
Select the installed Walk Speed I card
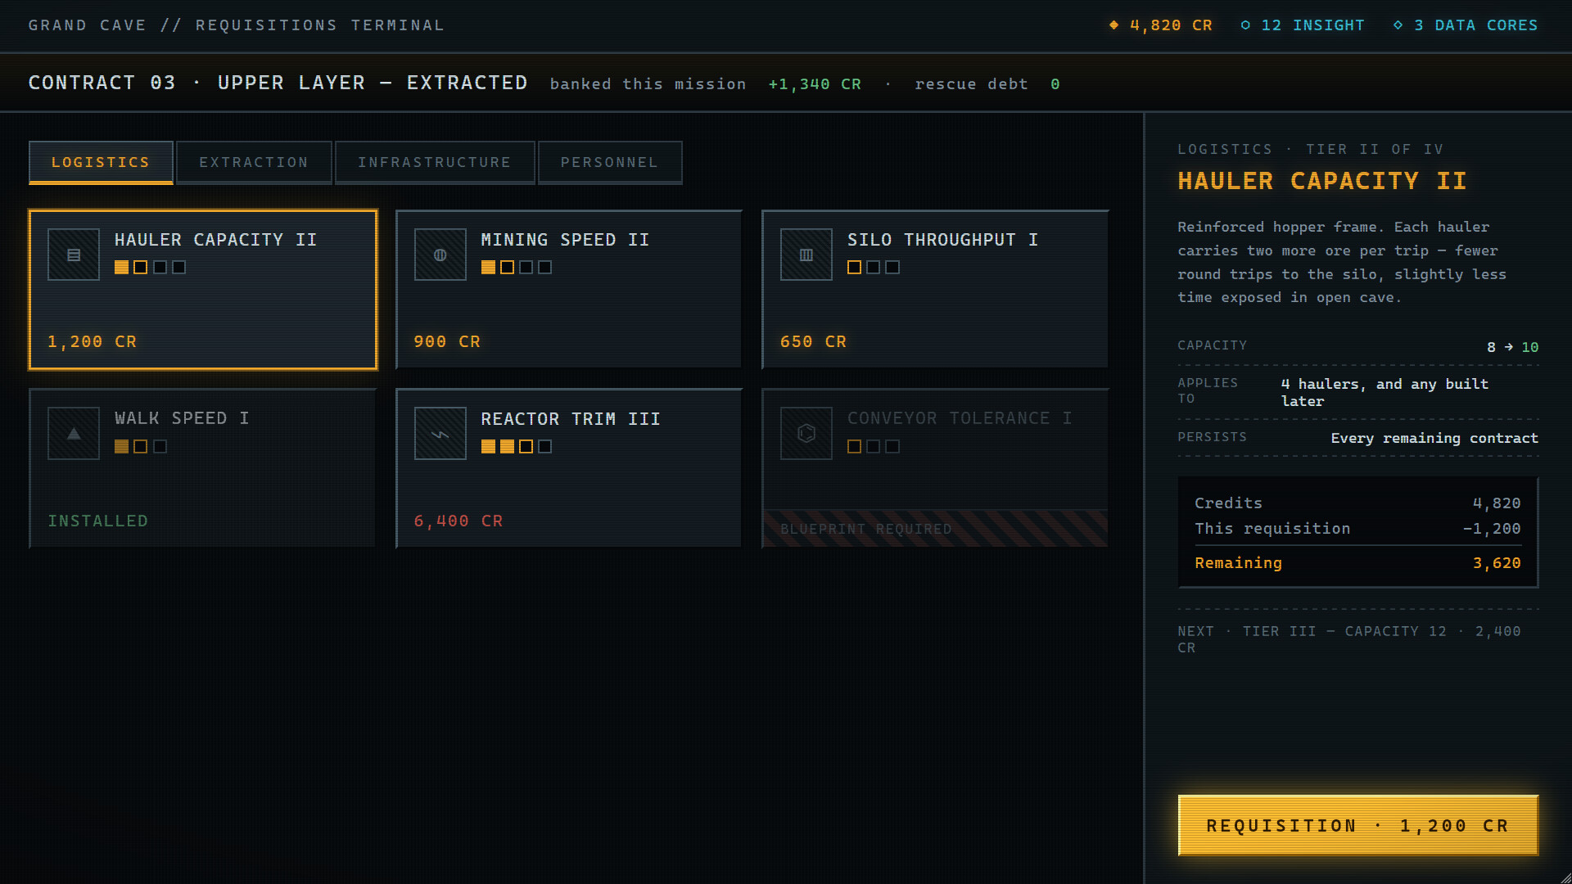point(203,468)
